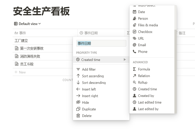Click the Delete trash icon

coord(78,116)
